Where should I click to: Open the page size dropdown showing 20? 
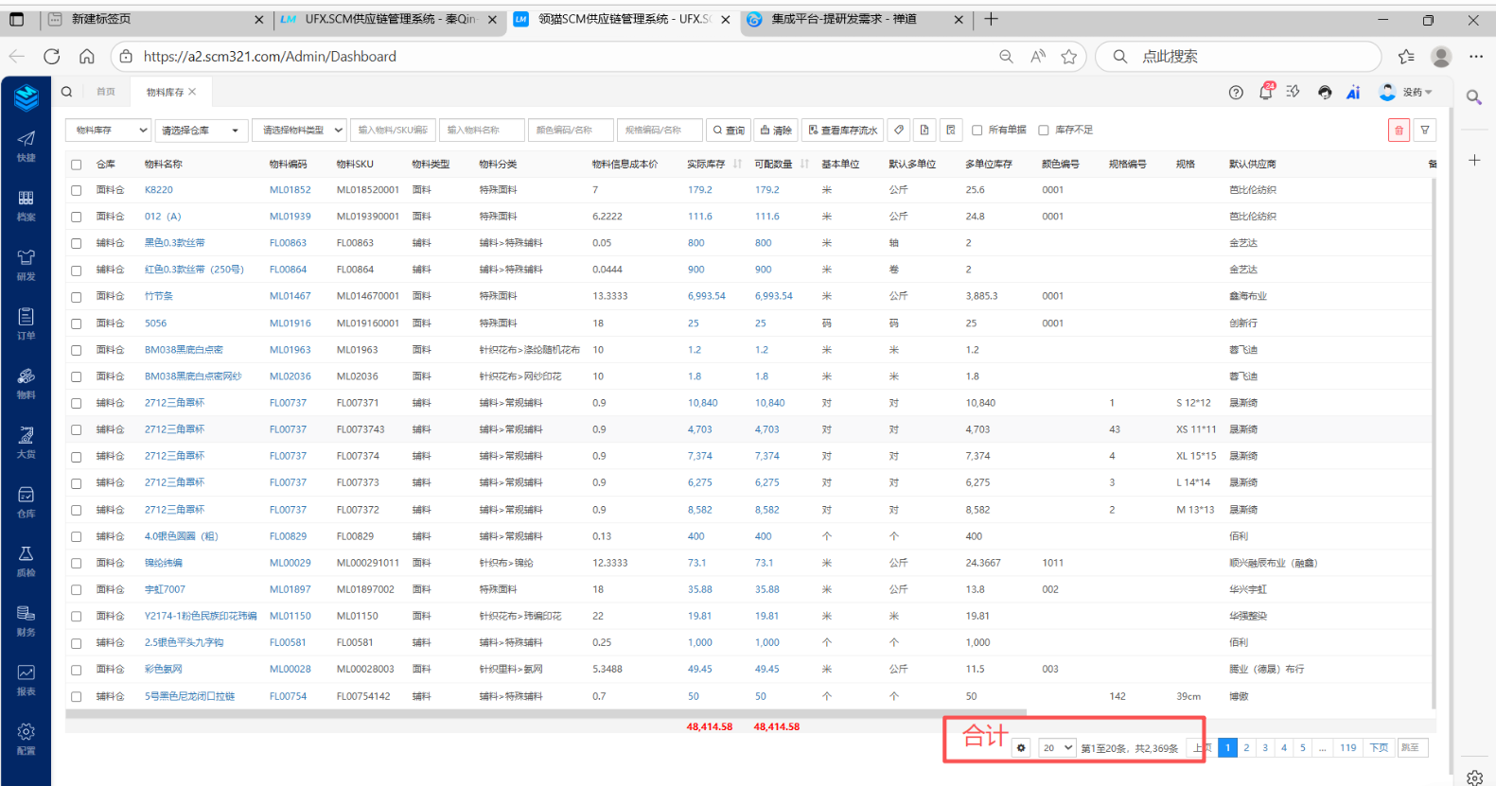1057,748
